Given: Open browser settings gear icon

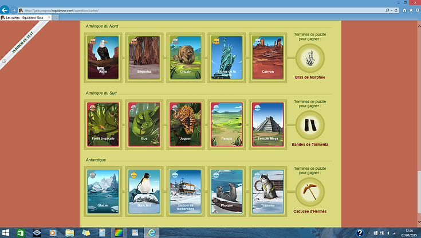Looking at the screenshot, I should point(418,10).
